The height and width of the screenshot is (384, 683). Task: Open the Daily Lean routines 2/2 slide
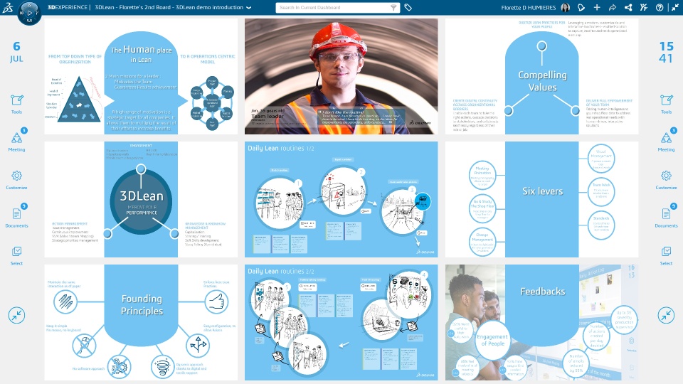(341, 322)
